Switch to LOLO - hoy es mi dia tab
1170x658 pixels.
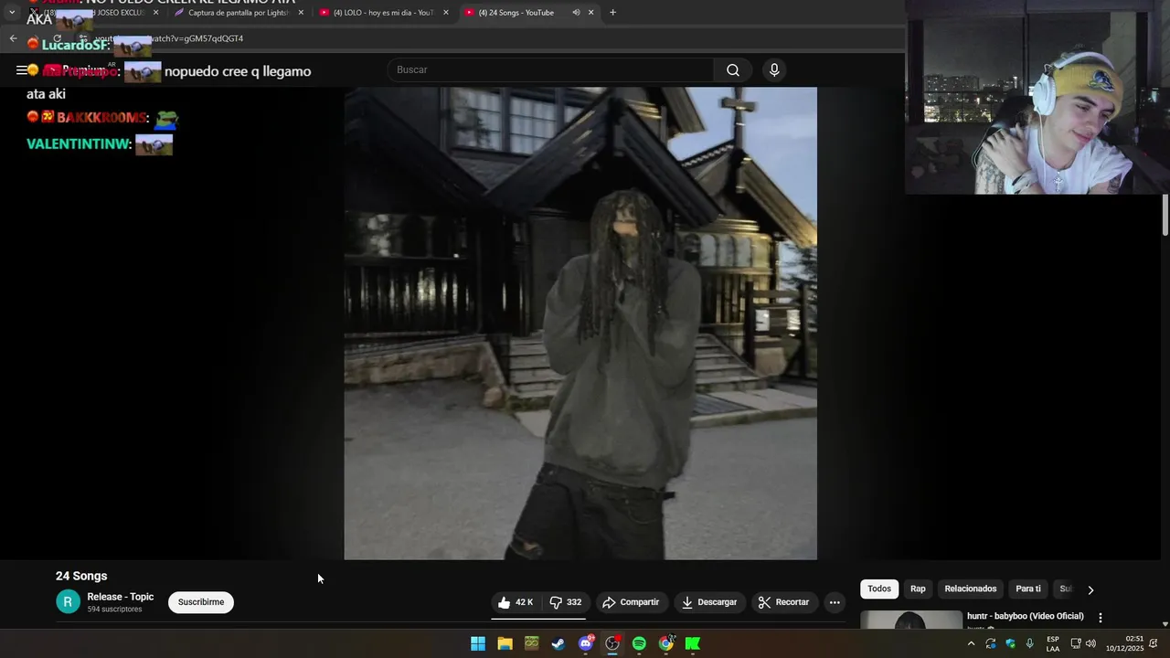coord(383,13)
